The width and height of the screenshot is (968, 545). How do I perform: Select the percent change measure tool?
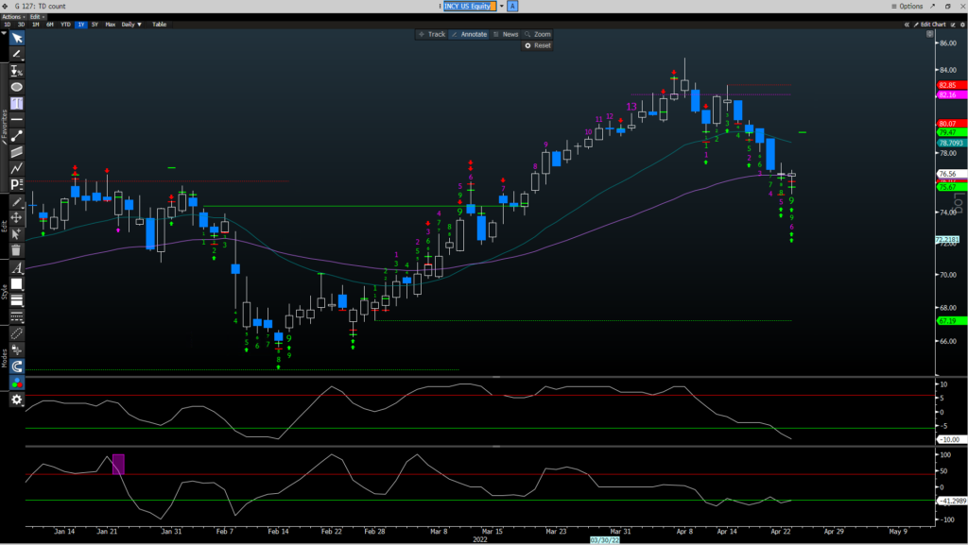coord(17,71)
